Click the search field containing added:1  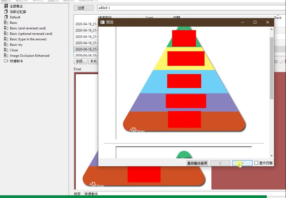(x=191, y=8)
